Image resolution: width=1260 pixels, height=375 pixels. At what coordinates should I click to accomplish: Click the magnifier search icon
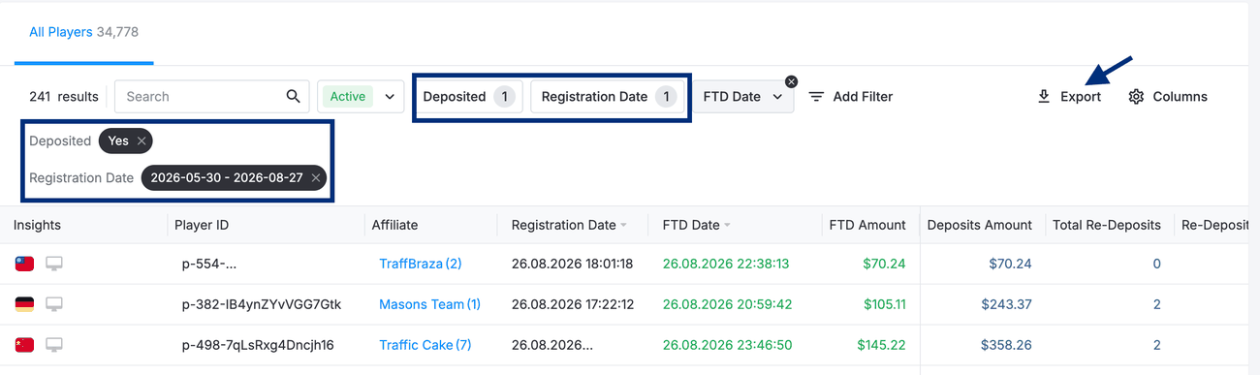point(293,97)
